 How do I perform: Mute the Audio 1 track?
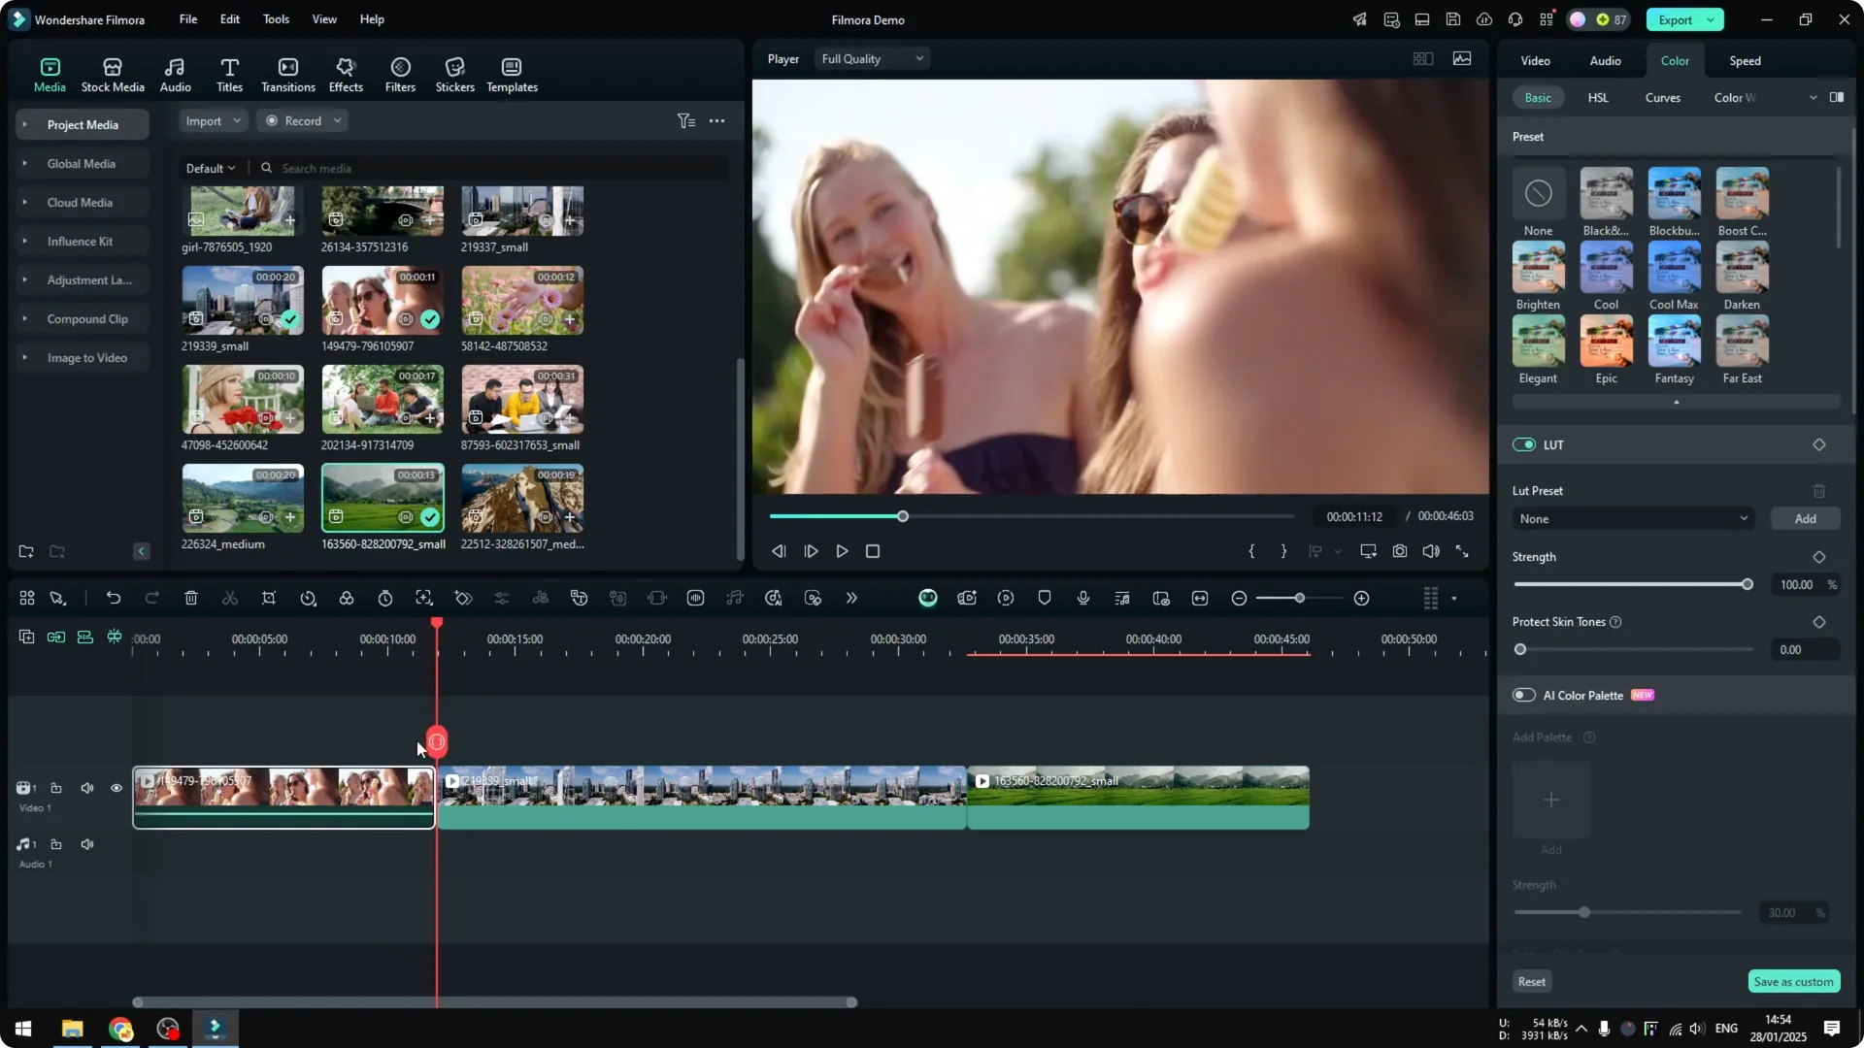tap(86, 843)
